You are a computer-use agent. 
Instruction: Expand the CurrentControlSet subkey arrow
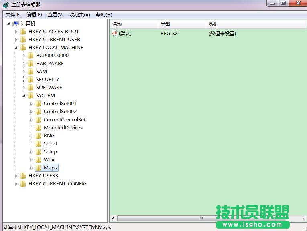(x=32, y=120)
